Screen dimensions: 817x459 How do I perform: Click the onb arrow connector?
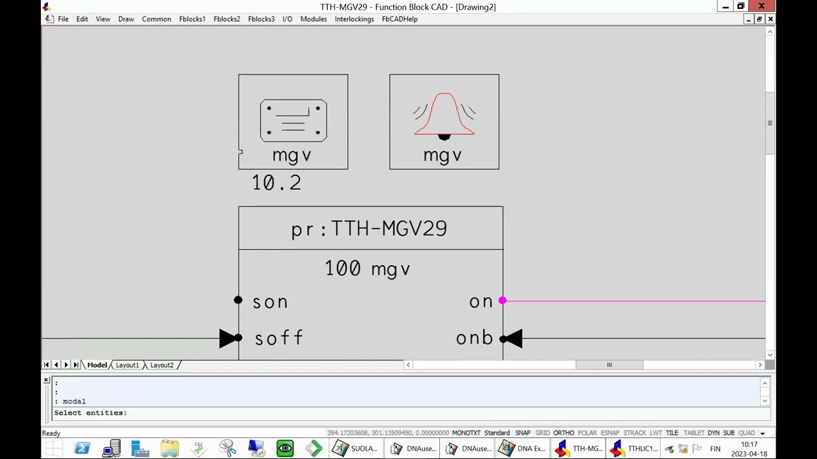[x=511, y=339]
